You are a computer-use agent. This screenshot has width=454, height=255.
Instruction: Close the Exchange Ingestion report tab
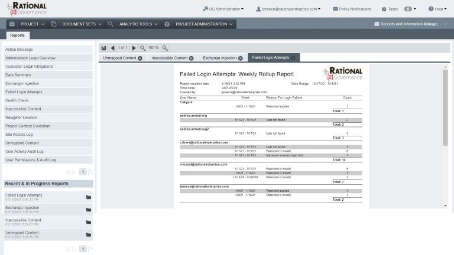[x=241, y=58]
